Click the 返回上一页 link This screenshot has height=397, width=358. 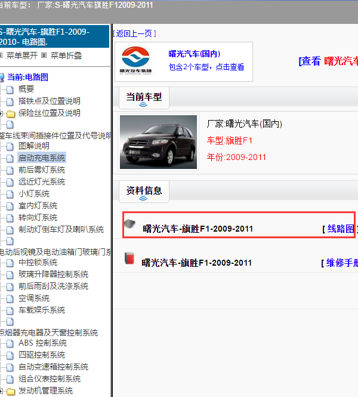point(134,33)
